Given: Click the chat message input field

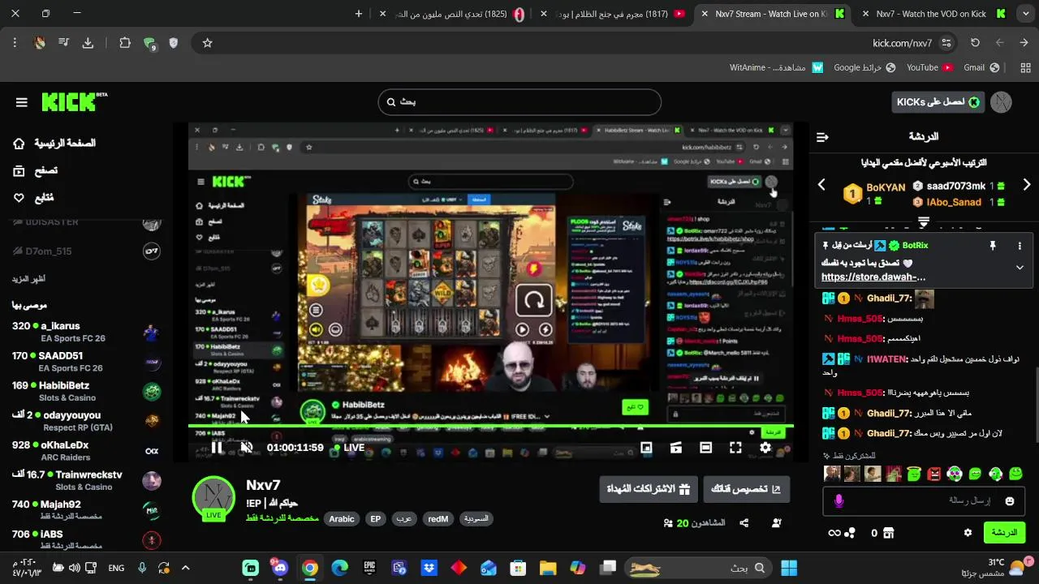Looking at the screenshot, I should (x=925, y=501).
